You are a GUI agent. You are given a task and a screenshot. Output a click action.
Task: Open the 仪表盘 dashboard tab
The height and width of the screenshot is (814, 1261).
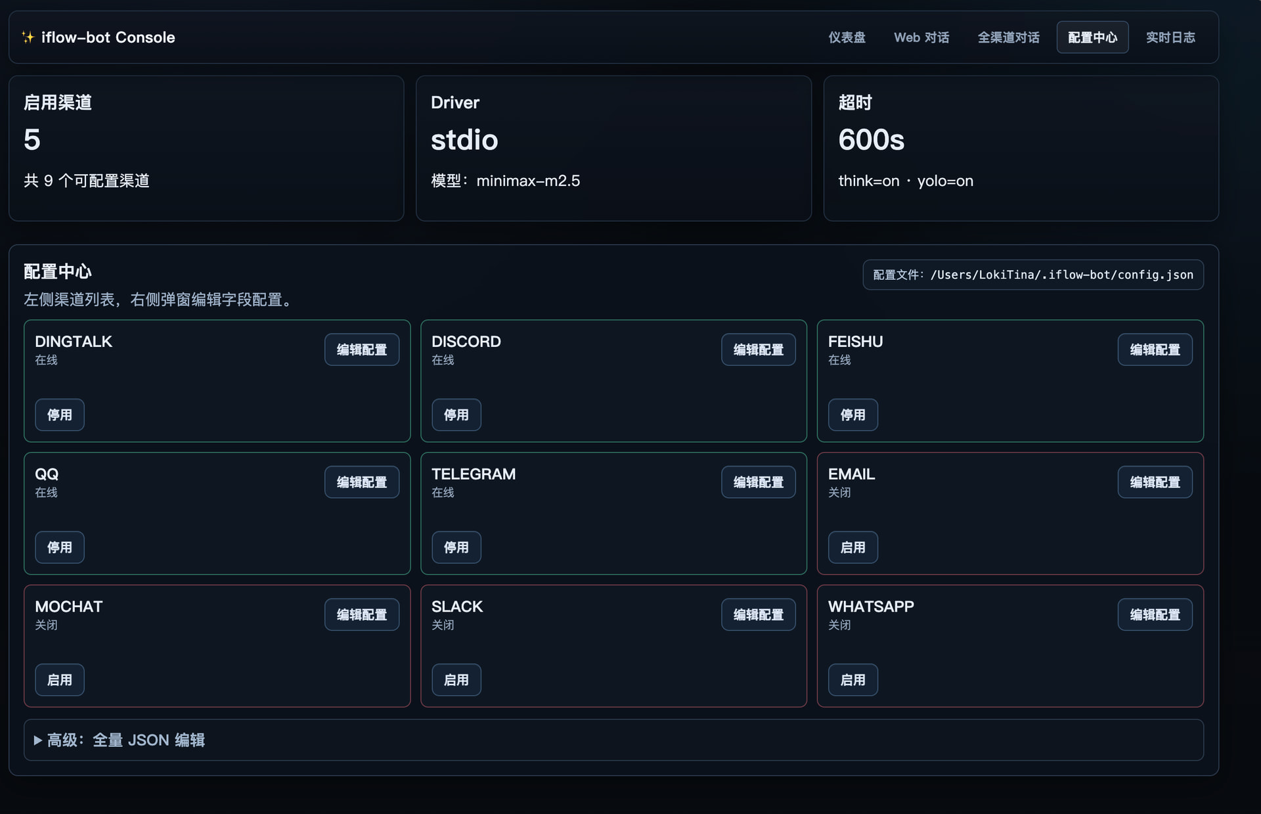click(x=847, y=37)
